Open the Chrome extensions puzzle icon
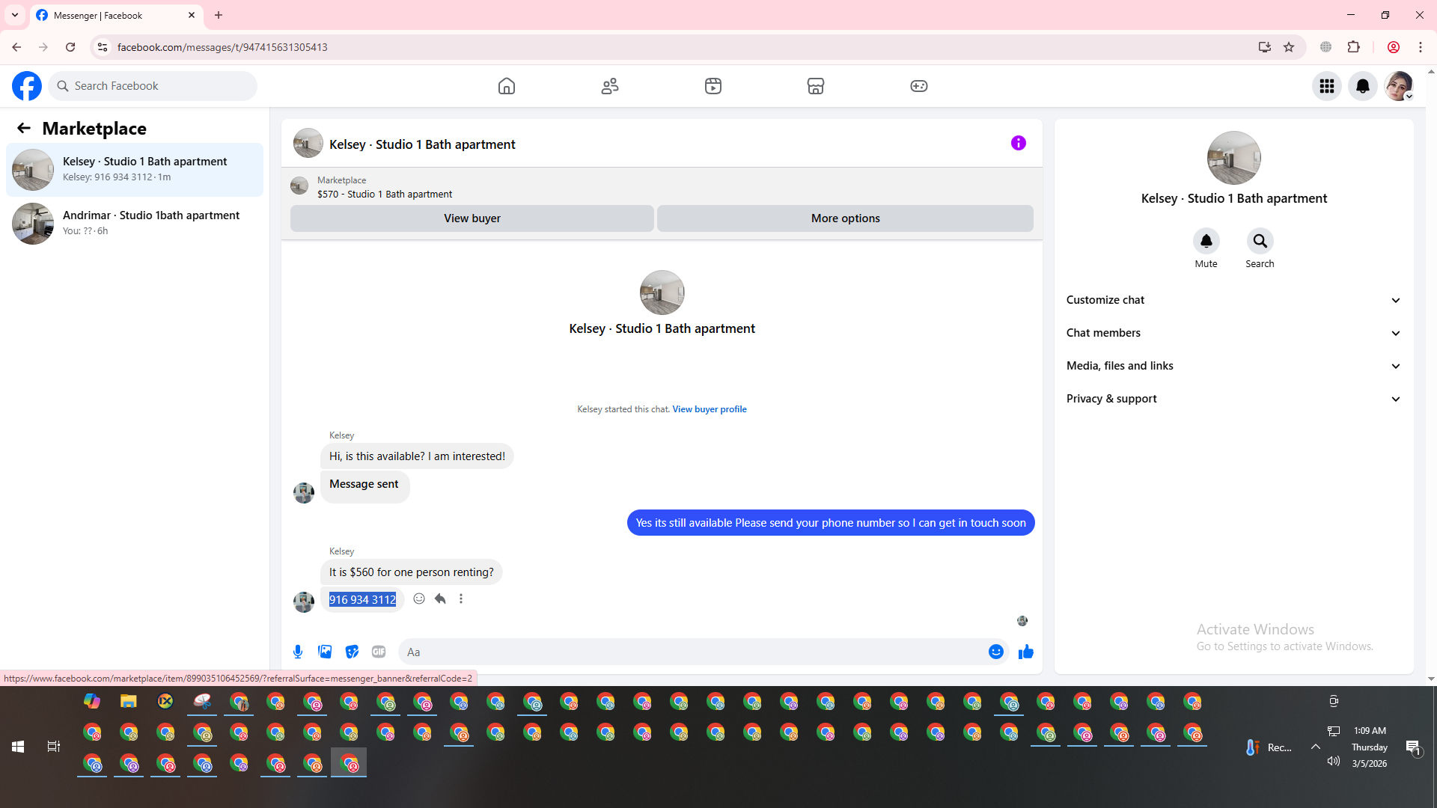Viewport: 1437px width, 808px height. [1354, 47]
